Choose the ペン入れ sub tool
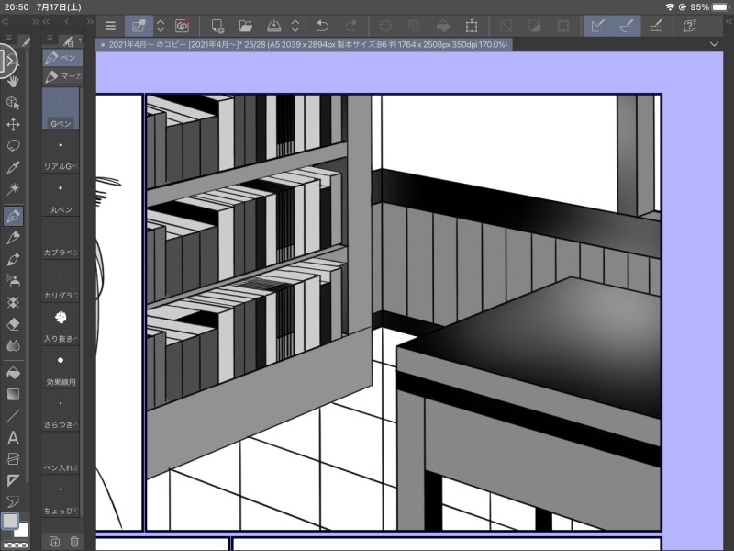 (61, 454)
